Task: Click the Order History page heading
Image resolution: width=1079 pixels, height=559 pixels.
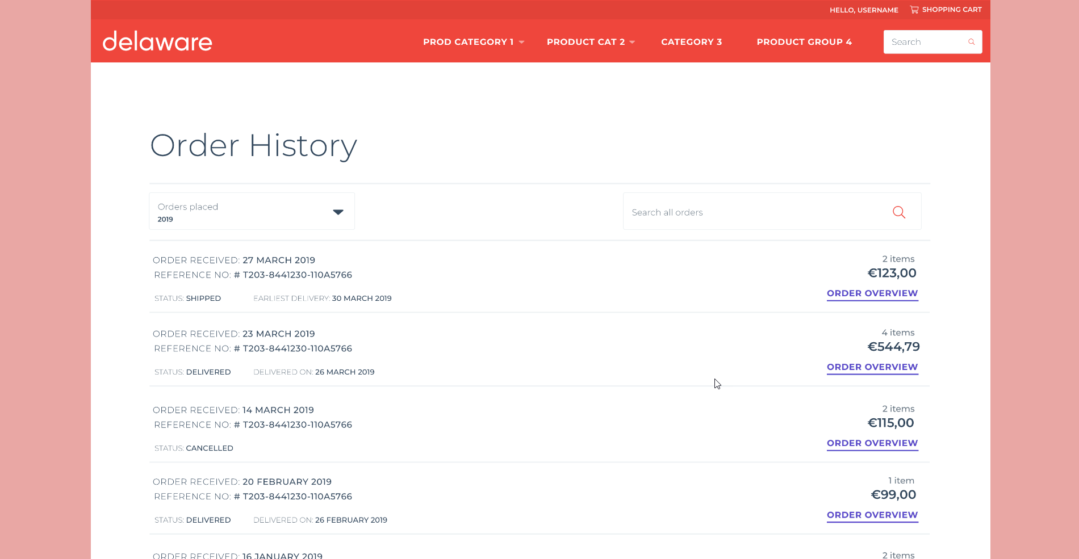Action: pos(253,146)
